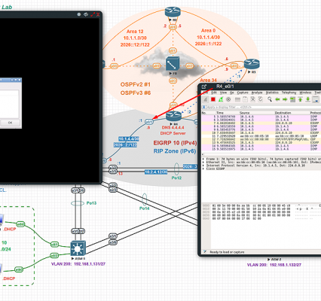The image size is (321, 301).
Task: Jump to last packet with down arrow icon
Action: click(x=307, y=99)
